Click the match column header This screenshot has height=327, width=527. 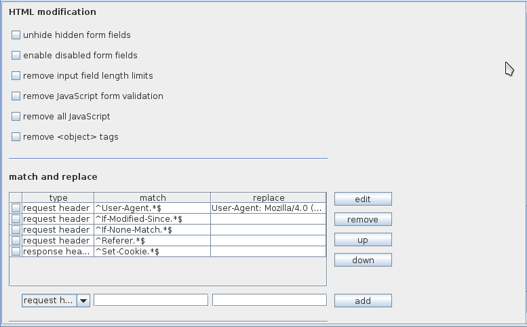pyautogui.click(x=153, y=197)
